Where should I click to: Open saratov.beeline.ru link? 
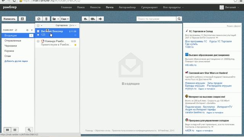point(195,112)
